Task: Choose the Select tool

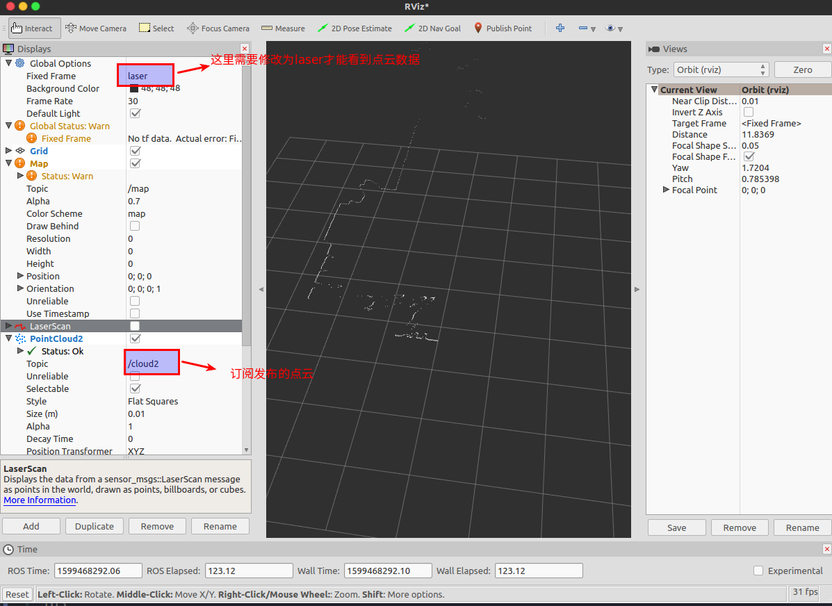Action: pyautogui.click(x=156, y=28)
